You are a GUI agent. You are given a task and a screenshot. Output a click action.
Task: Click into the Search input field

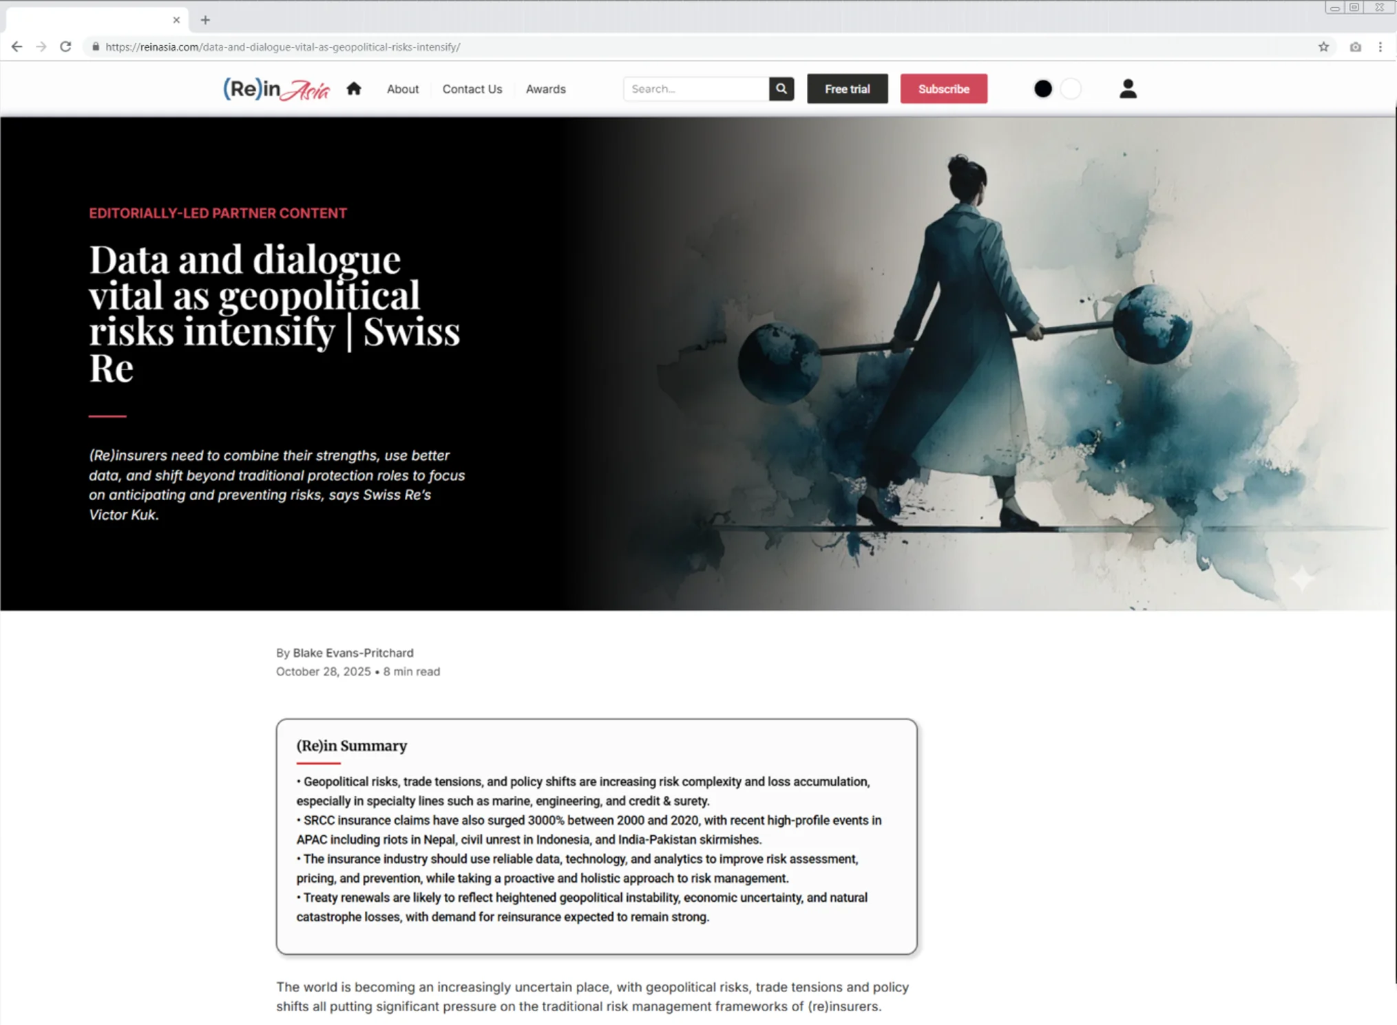pos(696,89)
